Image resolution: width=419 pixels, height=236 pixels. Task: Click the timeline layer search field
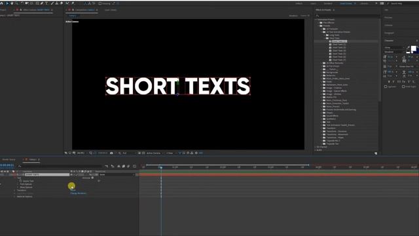(60, 166)
